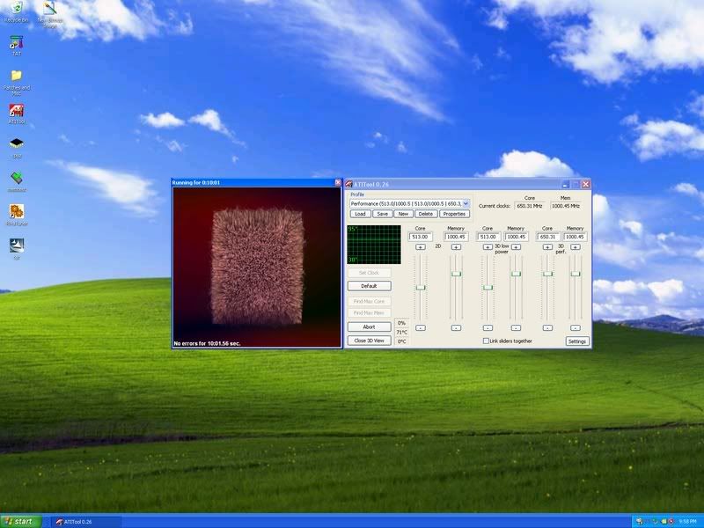Open the Profile dropdown list
Image resolution: width=704 pixels, height=528 pixels.
pyautogui.click(x=466, y=204)
